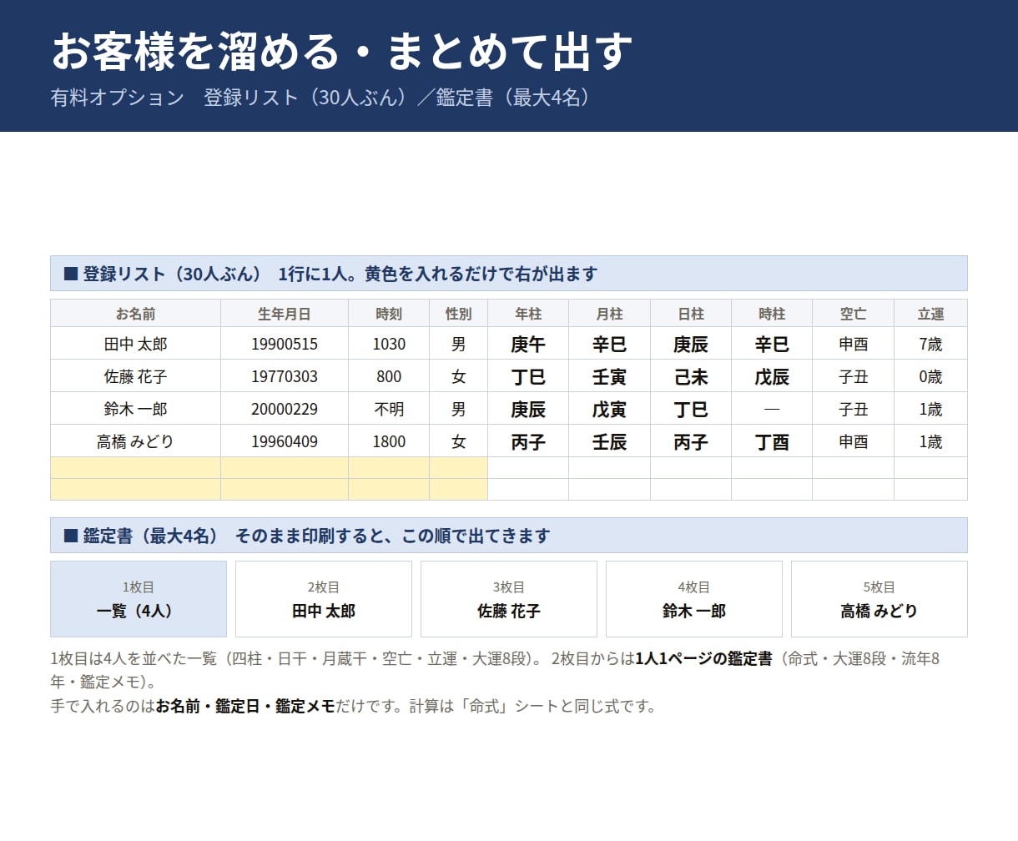Select the name cell 高橋 みどり in list
This screenshot has width=1018, height=841.
point(136,441)
